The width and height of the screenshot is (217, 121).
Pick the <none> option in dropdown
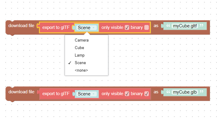coord(86,70)
